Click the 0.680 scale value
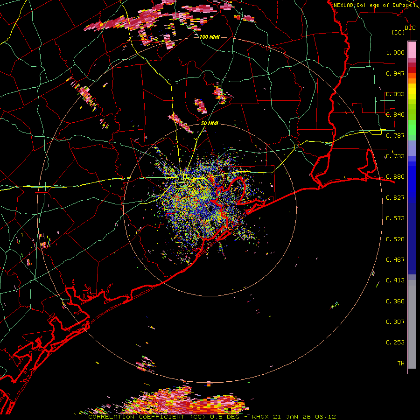Viewport: 420px width, 420px height. 395,177
